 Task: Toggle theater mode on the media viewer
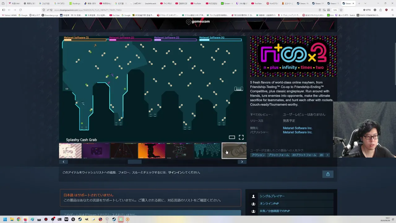pos(232,137)
